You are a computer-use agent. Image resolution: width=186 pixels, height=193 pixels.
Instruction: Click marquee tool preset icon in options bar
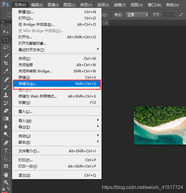[10, 15]
